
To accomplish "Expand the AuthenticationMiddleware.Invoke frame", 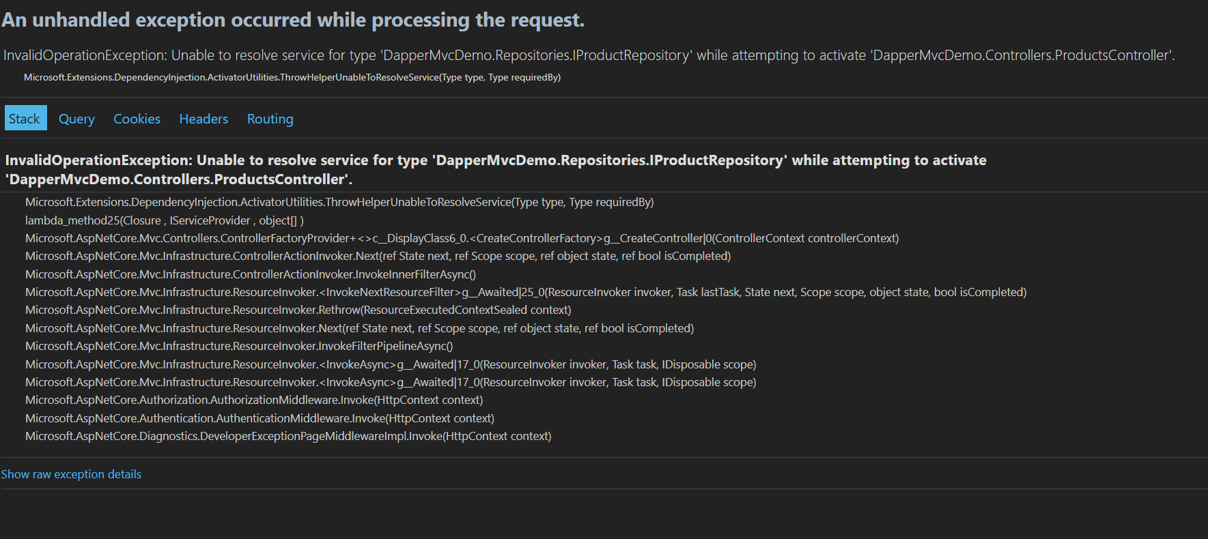I will pyautogui.click(x=259, y=418).
